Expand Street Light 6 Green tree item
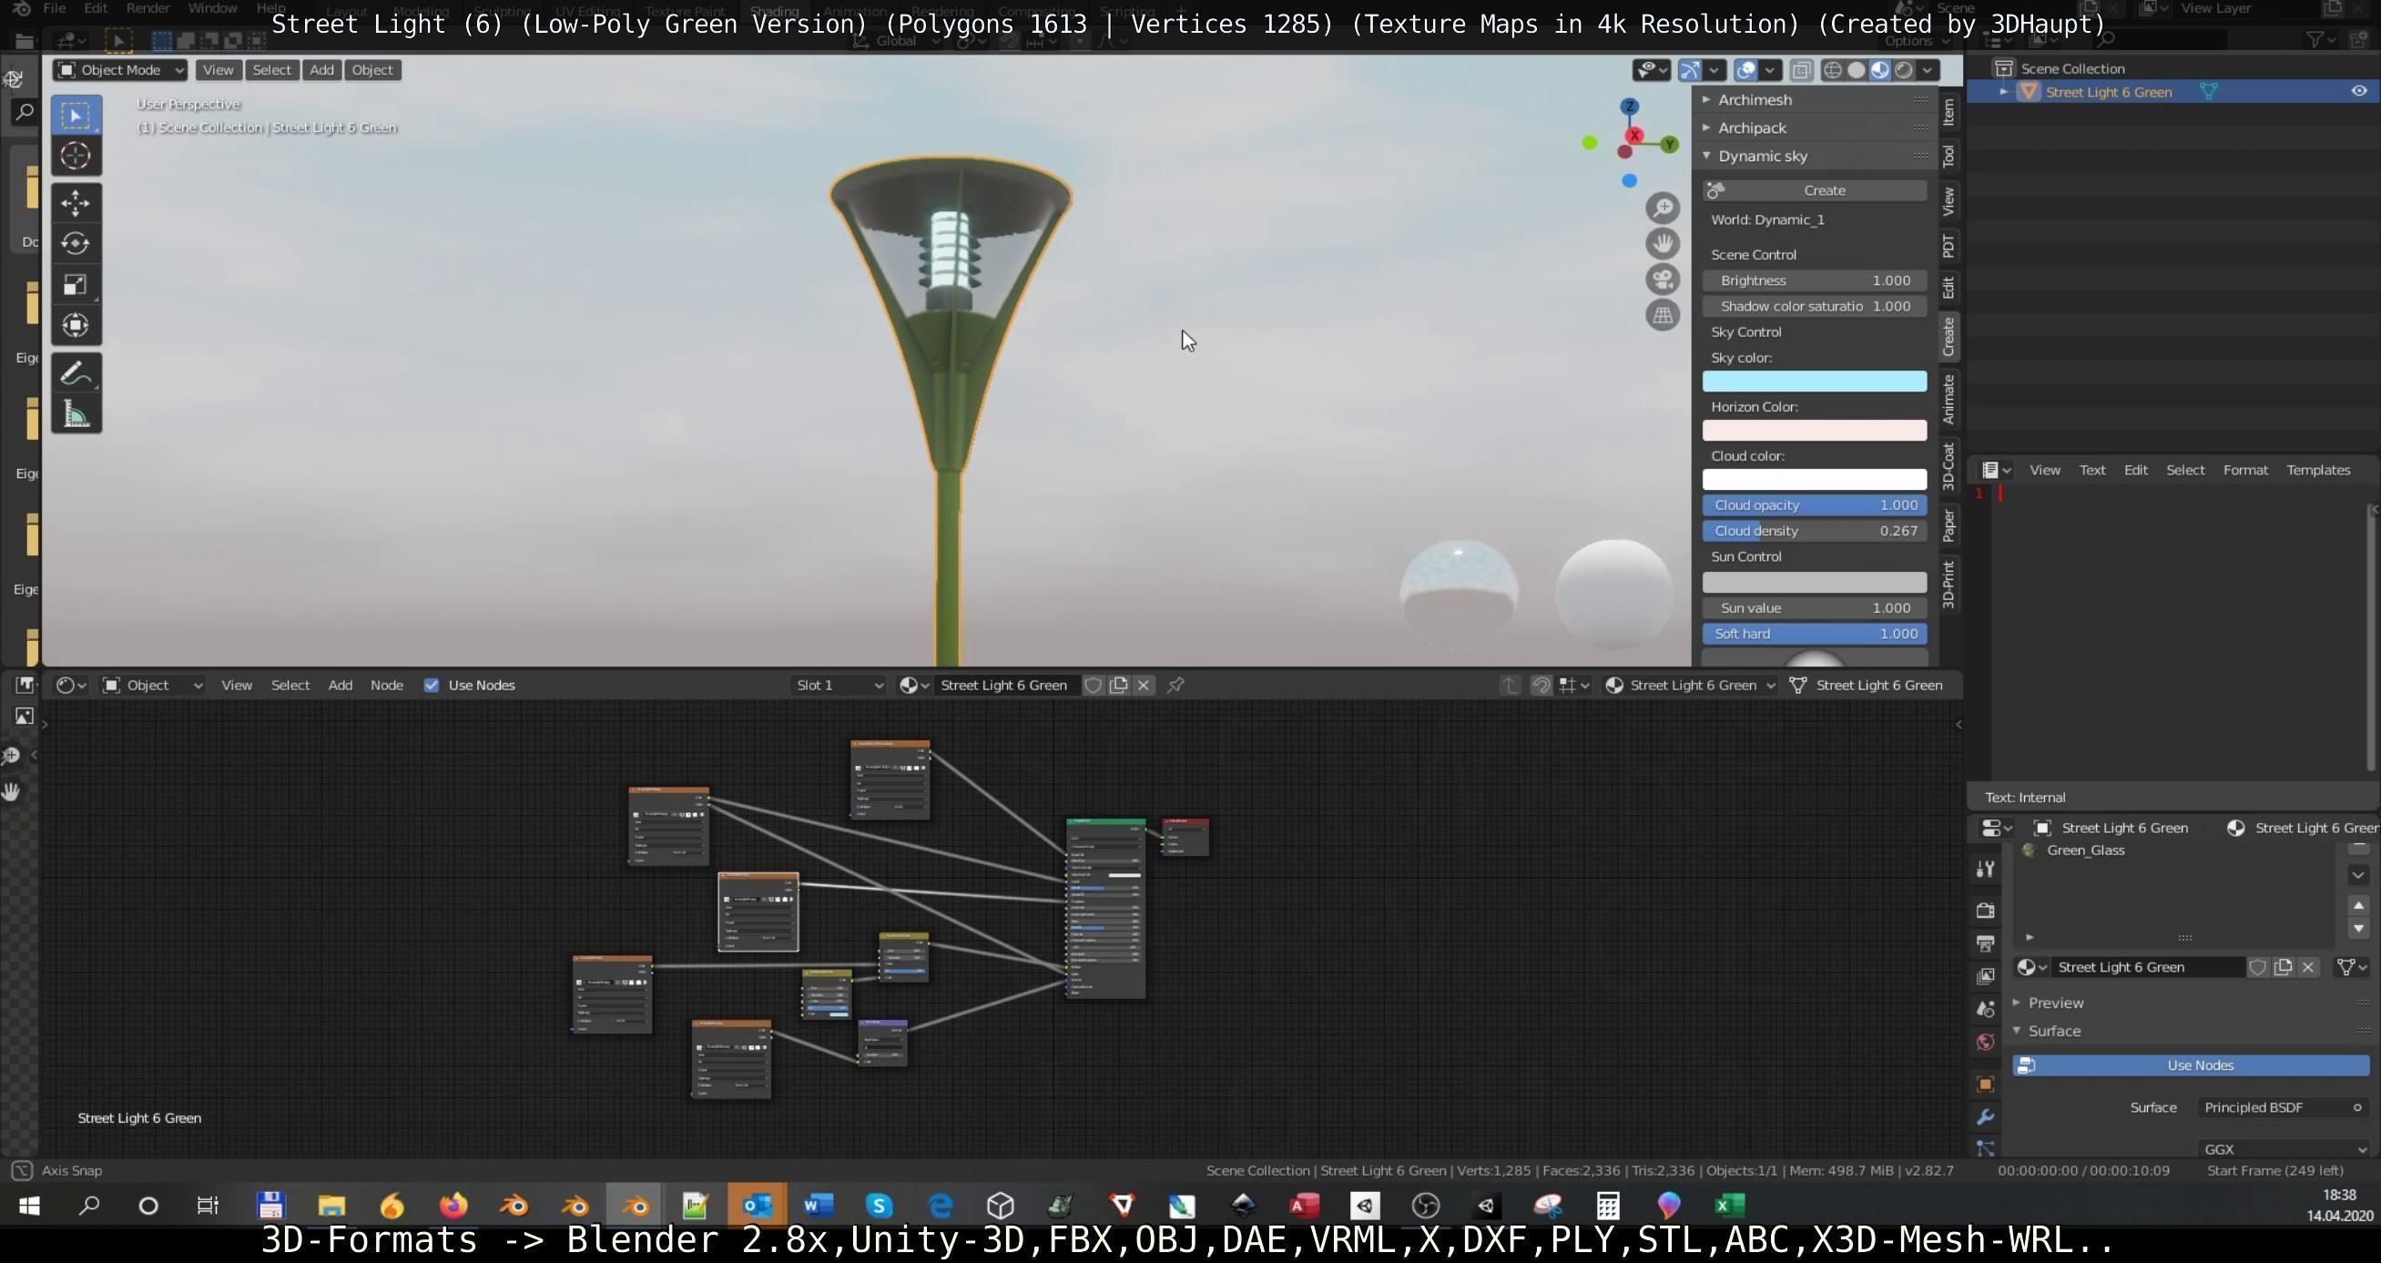The width and height of the screenshot is (2381, 1263). 2003,92
